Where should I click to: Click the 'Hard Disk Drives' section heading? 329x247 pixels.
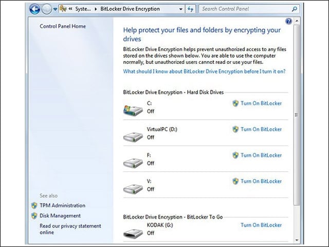(x=173, y=92)
